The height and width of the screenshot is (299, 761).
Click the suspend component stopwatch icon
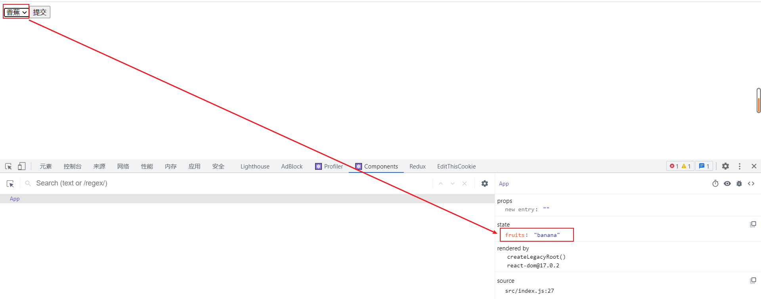click(x=715, y=184)
